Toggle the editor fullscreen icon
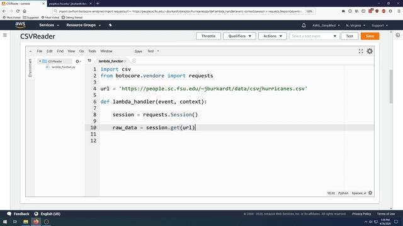The width and height of the screenshot is (403, 226). point(361,51)
